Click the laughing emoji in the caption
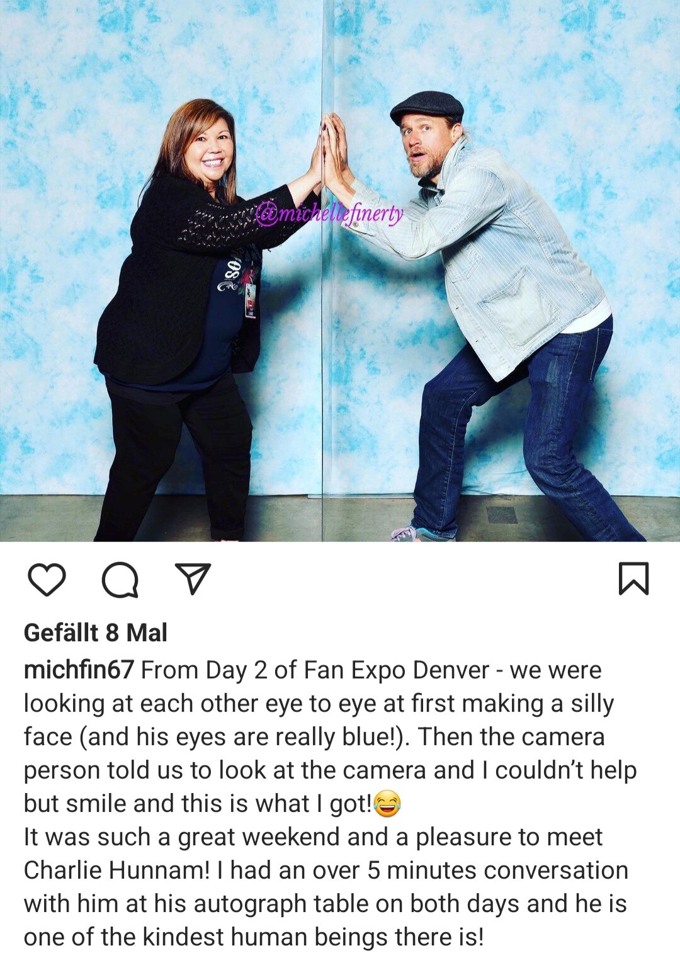The image size is (680, 970). pos(387,804)
